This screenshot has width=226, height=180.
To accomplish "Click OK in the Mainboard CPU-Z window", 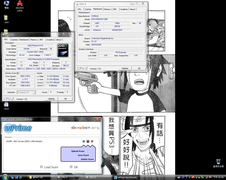I will [x=139, y=68].
